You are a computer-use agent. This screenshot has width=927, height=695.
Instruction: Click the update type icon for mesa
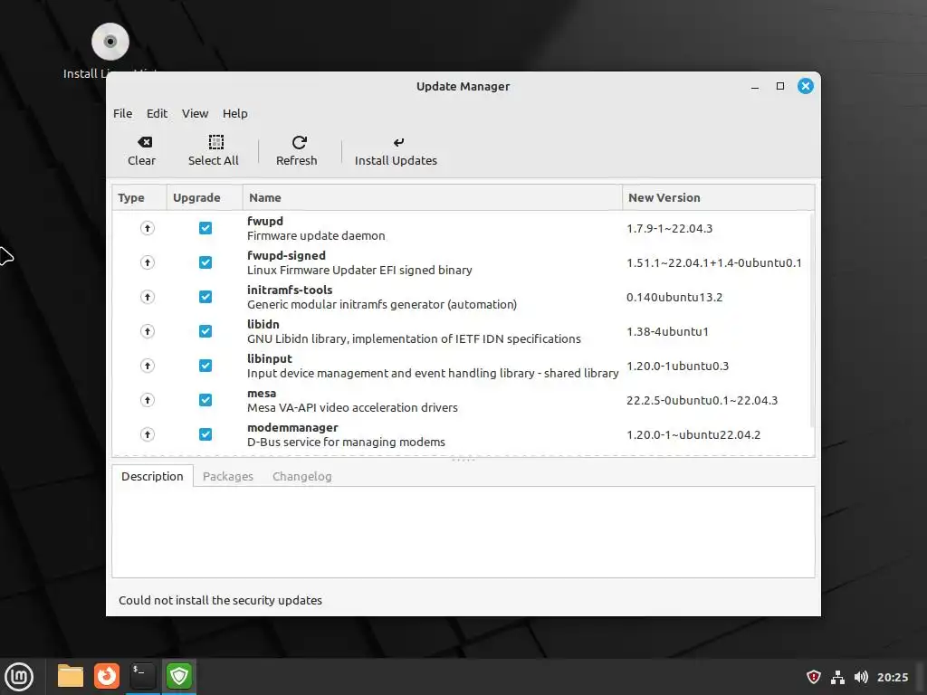pyautogui.click(x=148, y=400)
